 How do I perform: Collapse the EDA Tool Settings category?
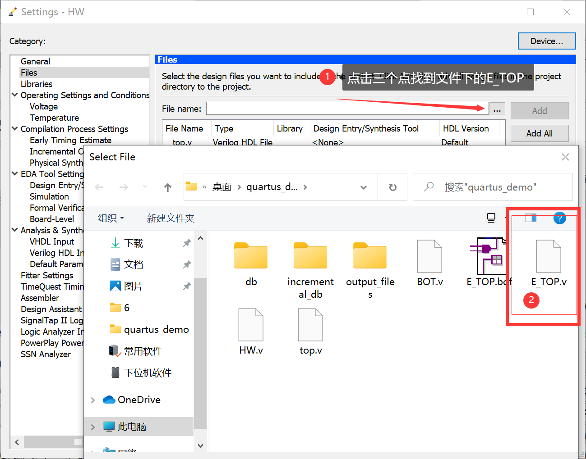[x=14, y=174]
